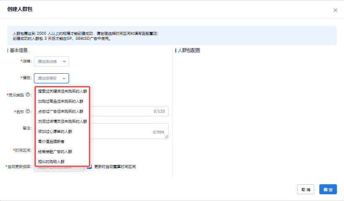Grab the 备注 textarea resize handle
Image resolution: width=344 pixels, height=201 pixels.
tap(167, 137)
